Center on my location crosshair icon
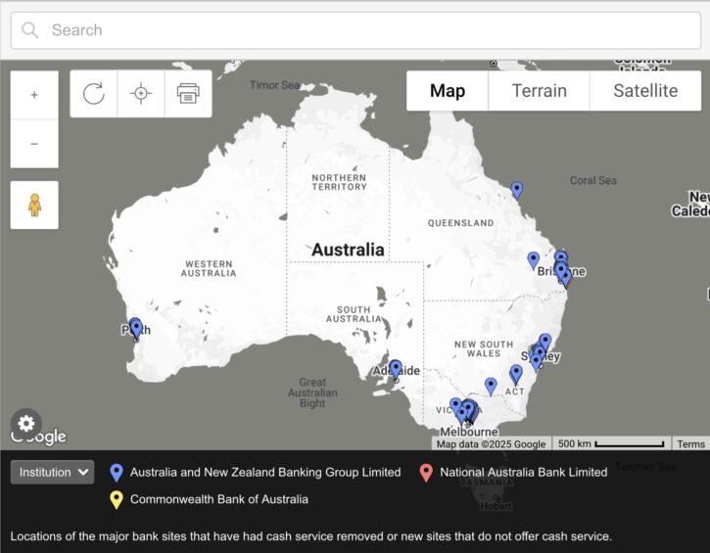This screenshot has width=710, height=553. tap(141, 94)
